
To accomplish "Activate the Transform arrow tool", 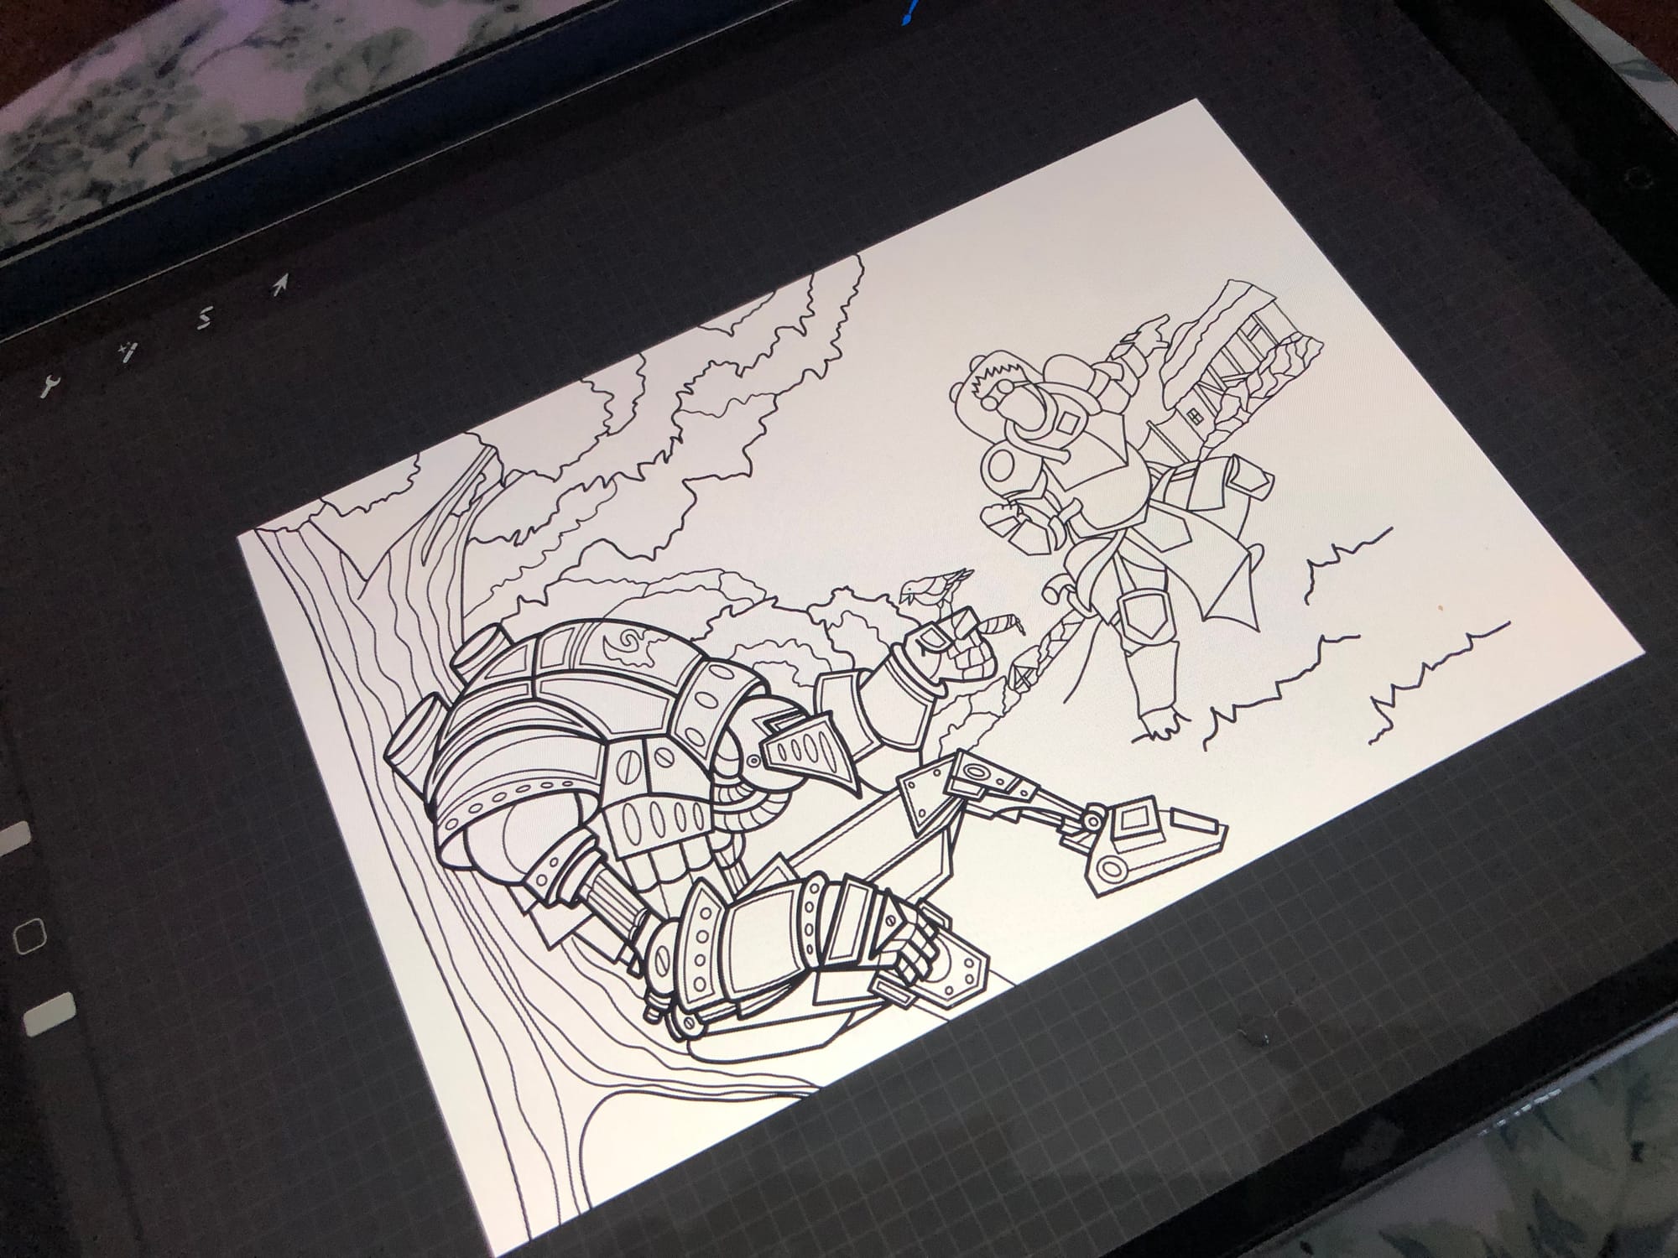I will click(279, 284).
